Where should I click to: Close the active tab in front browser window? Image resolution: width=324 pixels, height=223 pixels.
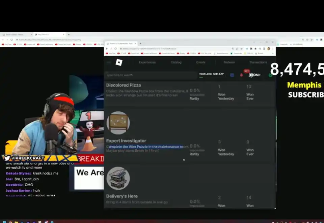(x=135, y=44)
